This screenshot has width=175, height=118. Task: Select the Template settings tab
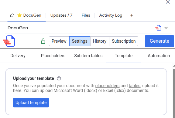(124, 56)
